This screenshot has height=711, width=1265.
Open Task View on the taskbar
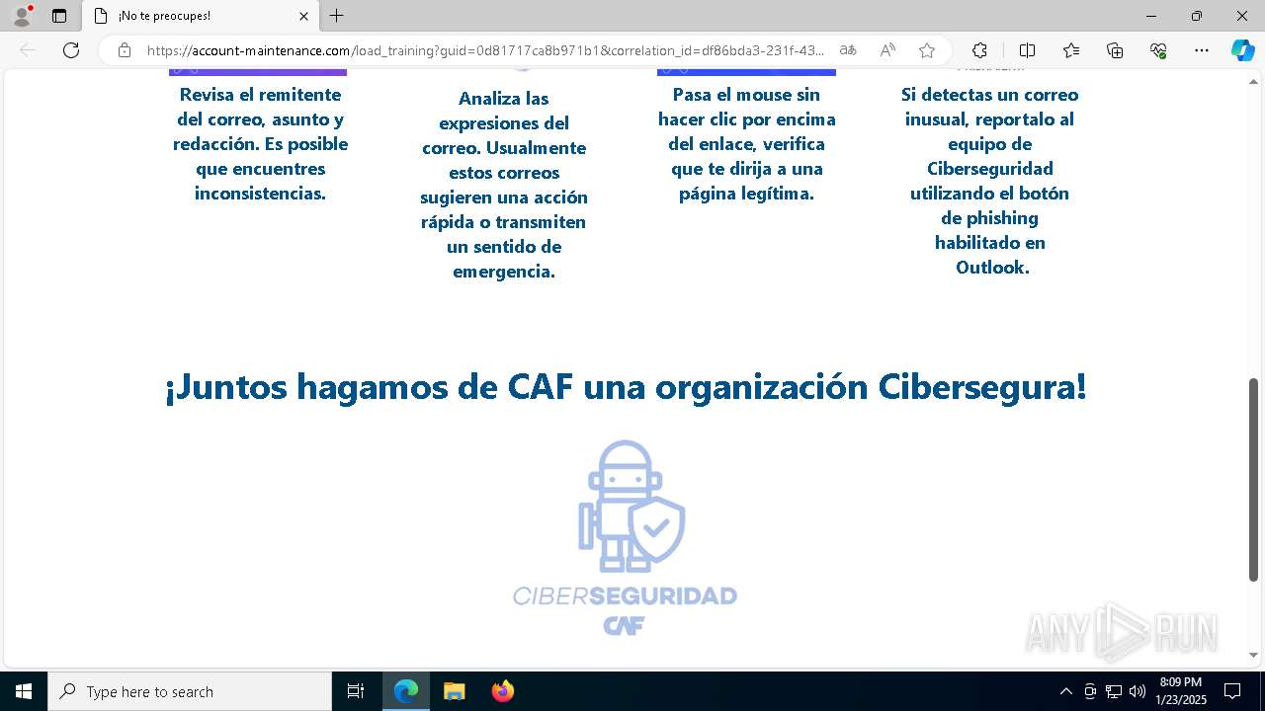(356, 691)
